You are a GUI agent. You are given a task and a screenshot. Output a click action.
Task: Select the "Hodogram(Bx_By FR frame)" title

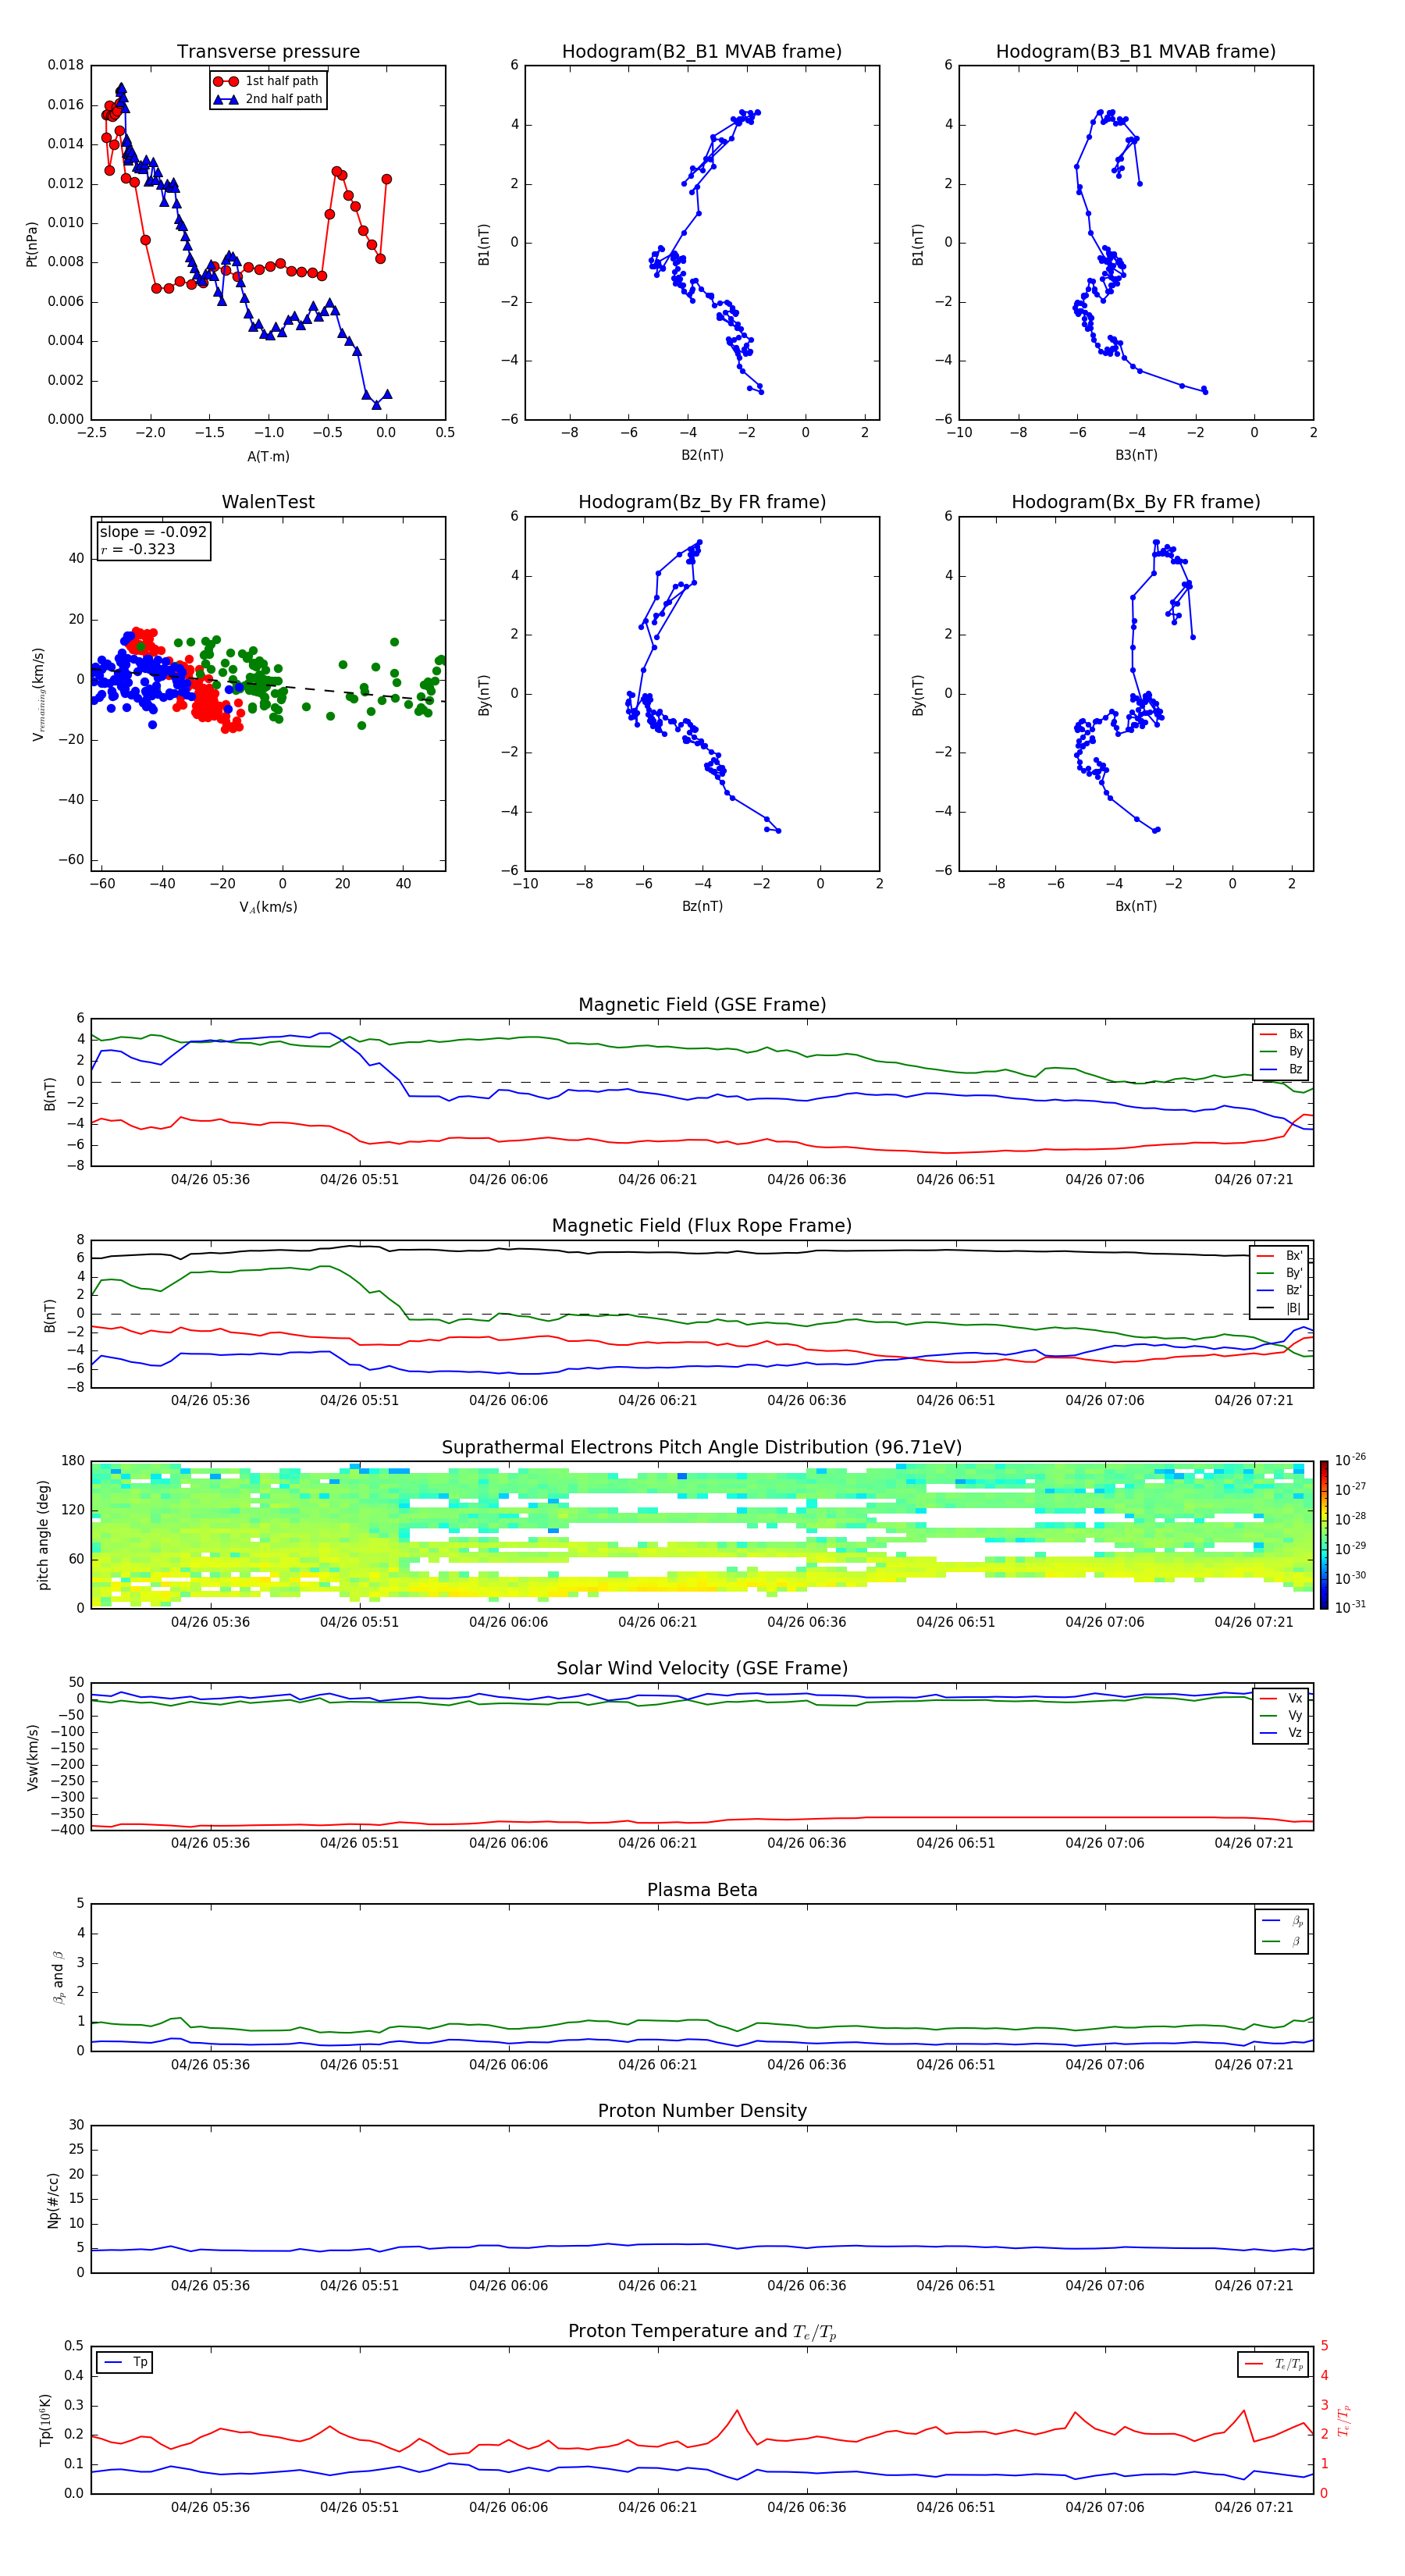coord(1136,502)
